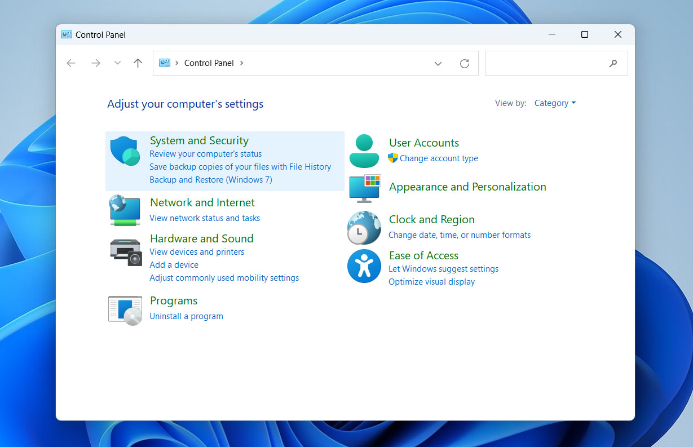Click the Programs disc icon
Screen dimensions: 693x447
click(x=125, y=311)
